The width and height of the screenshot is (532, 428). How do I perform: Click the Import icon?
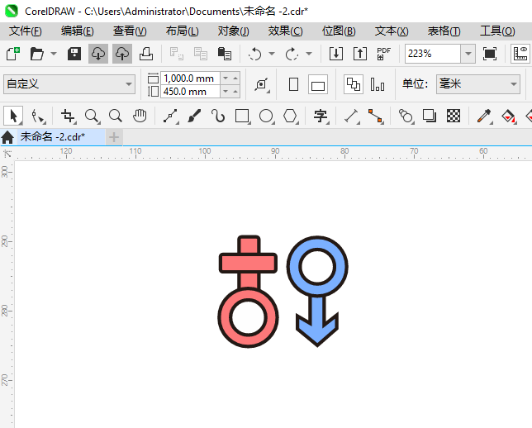pos(336,54)
